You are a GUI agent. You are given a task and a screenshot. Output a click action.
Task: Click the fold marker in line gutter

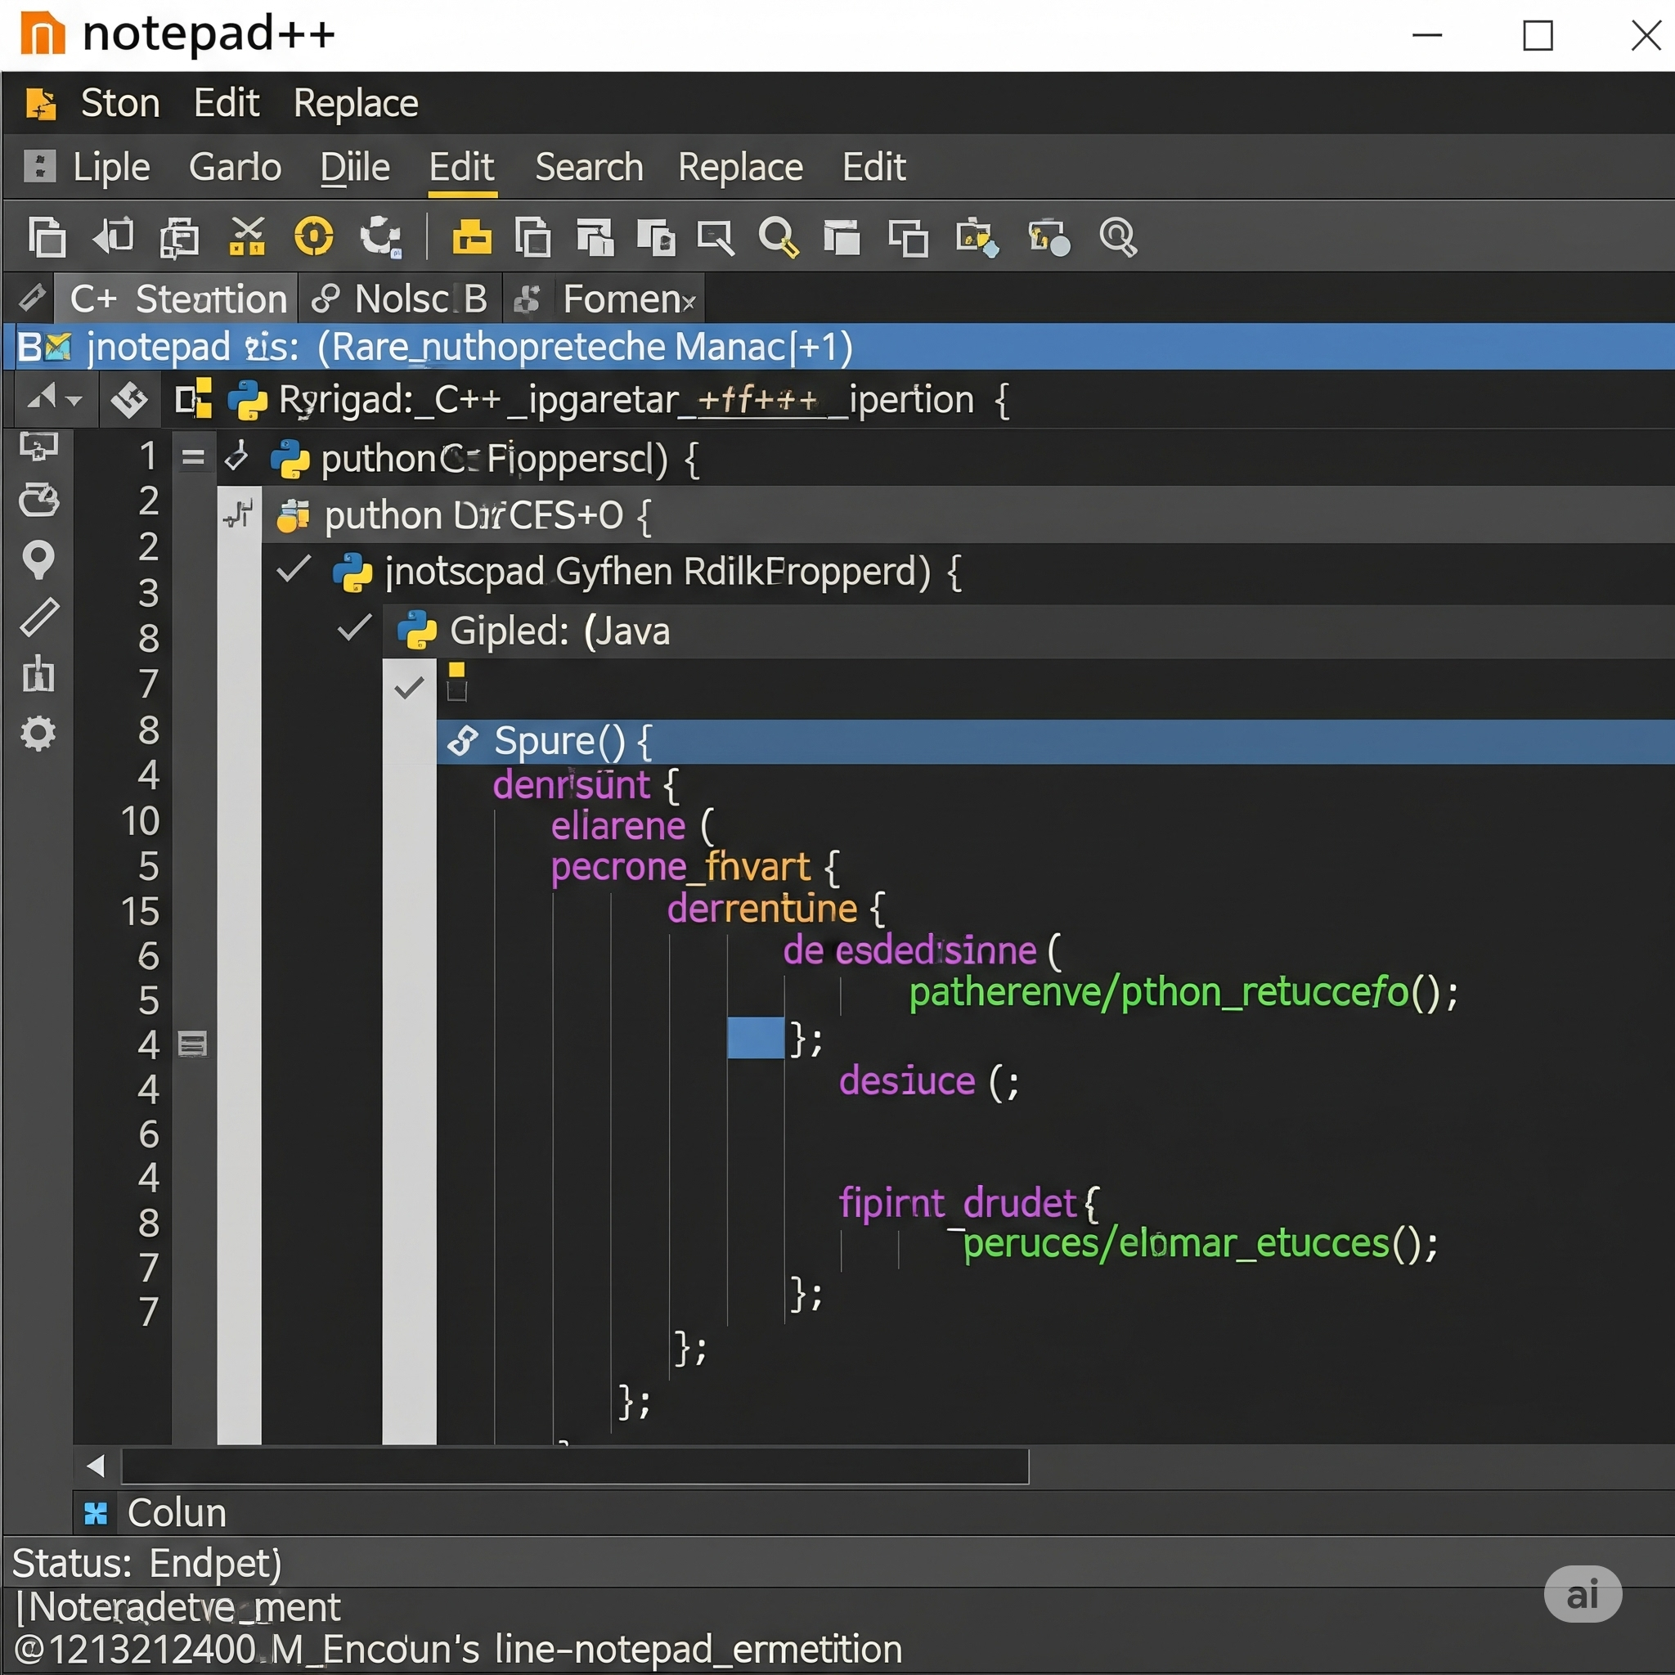[192, 1044]
